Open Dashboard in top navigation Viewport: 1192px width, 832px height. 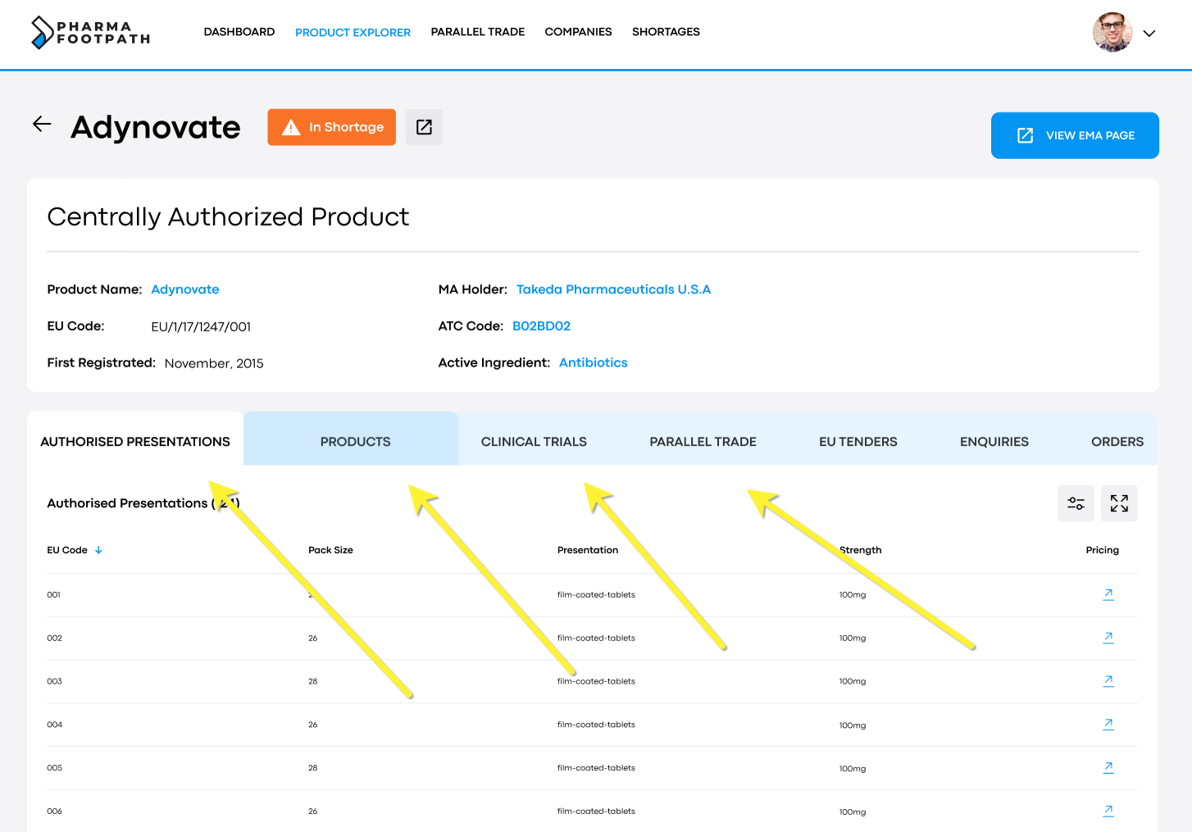point(239,32)
